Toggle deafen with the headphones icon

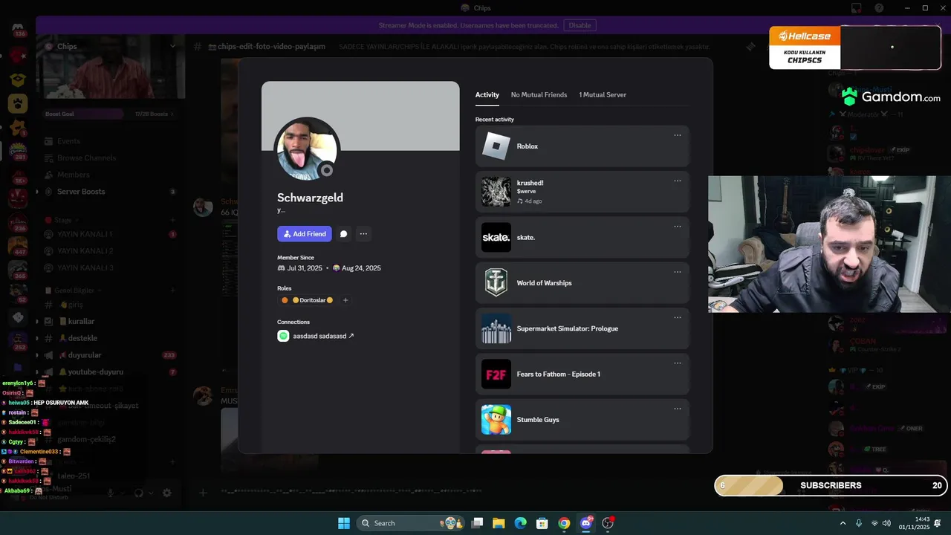138,493
